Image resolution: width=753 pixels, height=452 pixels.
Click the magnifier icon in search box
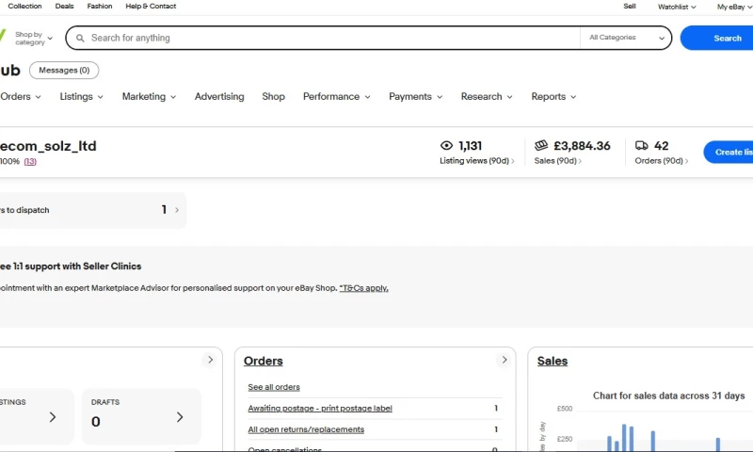[80, 38]
